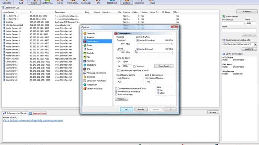Image resolution: width=259 pixels, height=145 pixels.
Task: Open the Trasferimenti toolbar section
Action: 47,2
